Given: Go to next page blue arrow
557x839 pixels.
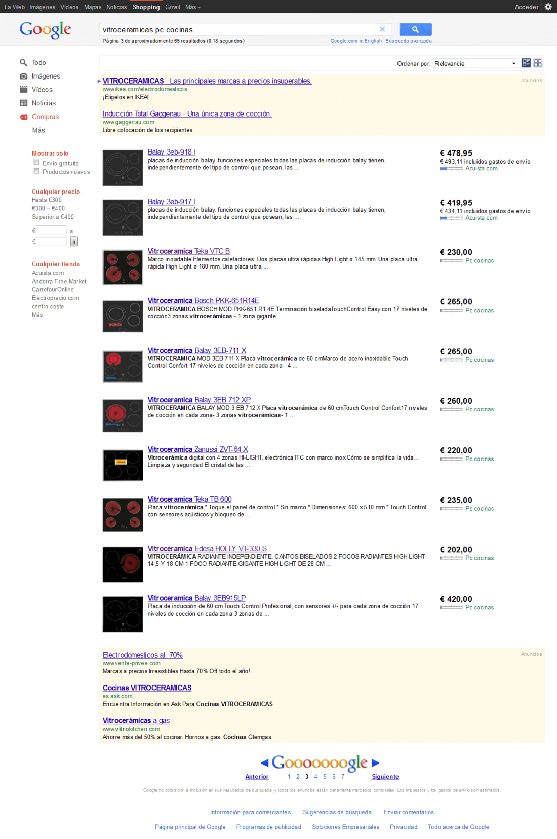Looking at the screenshot, I should click(x=375, y=762).
